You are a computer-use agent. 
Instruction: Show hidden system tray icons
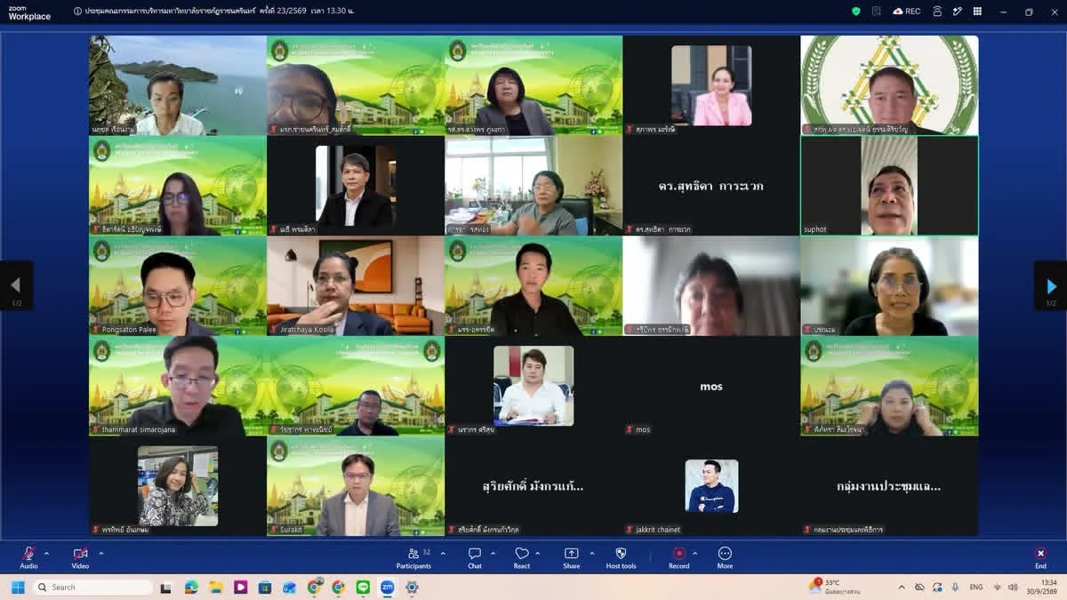click(x=902, y=587)
